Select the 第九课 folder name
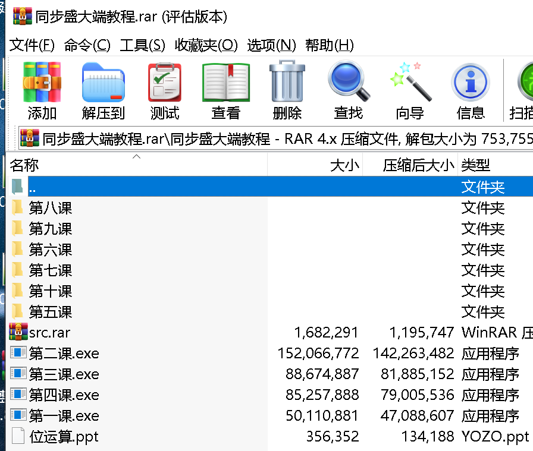 (x=51, y=229)
